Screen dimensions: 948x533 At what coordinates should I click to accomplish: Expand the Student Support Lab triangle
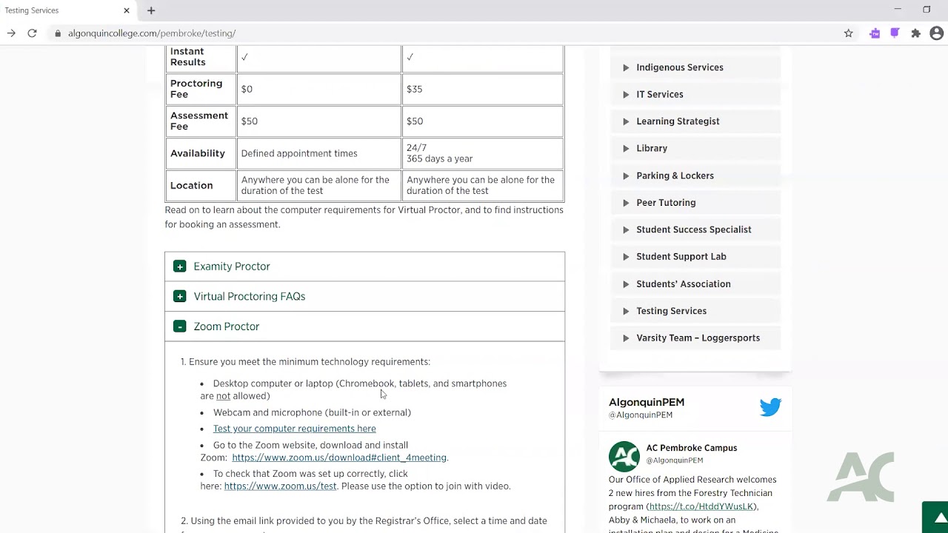click(x=626, y=257)
